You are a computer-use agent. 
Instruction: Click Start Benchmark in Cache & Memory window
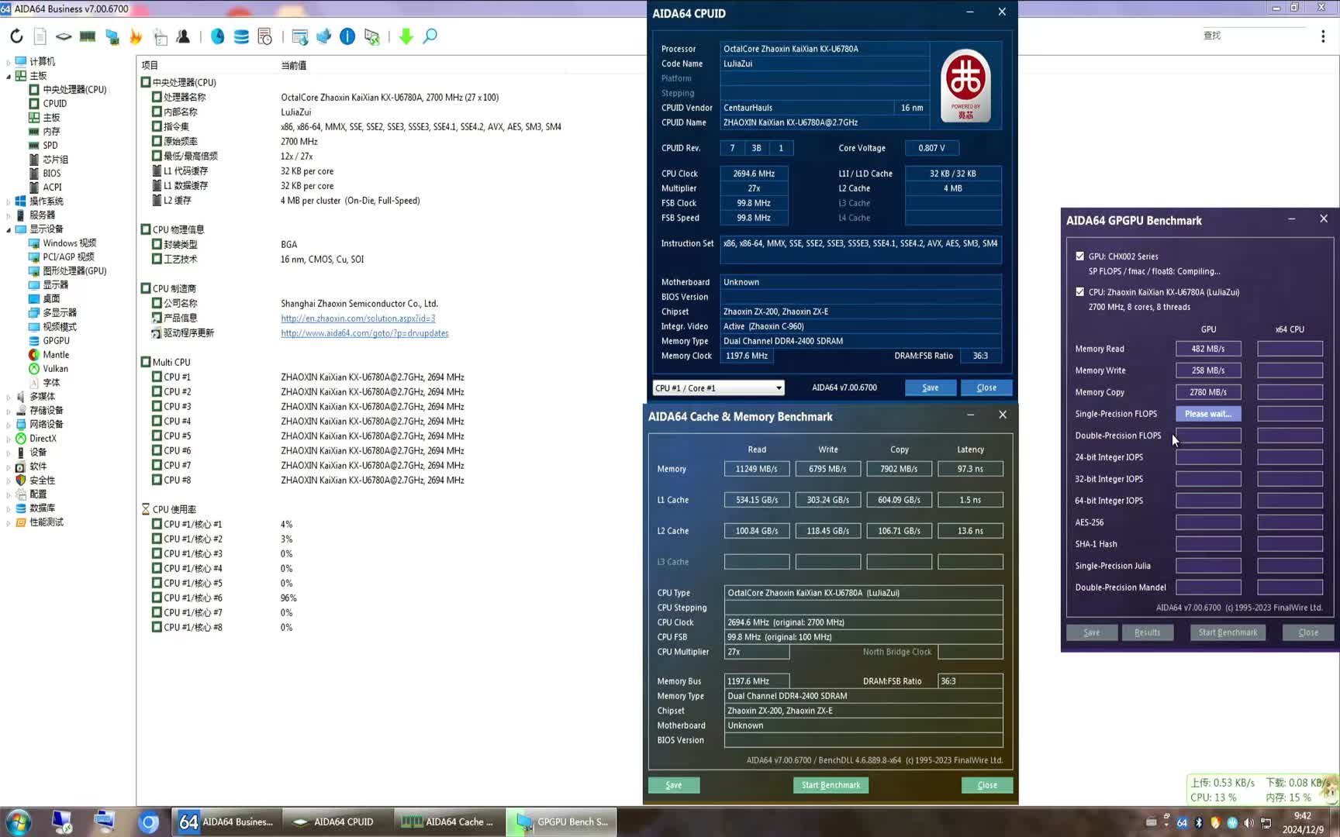pos(831,785)
